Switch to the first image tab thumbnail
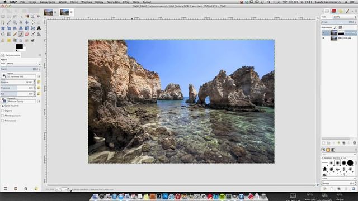The image size is (358, 201). (49, 12)
